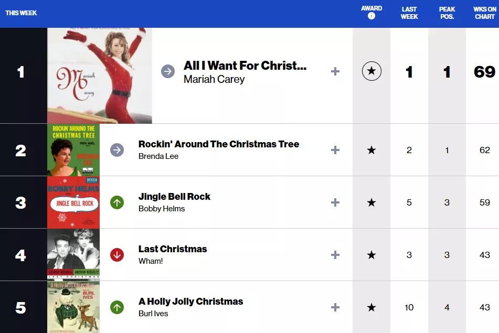The height and width of the screenshot is (333, 499).
Task: Expand the Jingle Bell Rock row
Action: (335, 202)
